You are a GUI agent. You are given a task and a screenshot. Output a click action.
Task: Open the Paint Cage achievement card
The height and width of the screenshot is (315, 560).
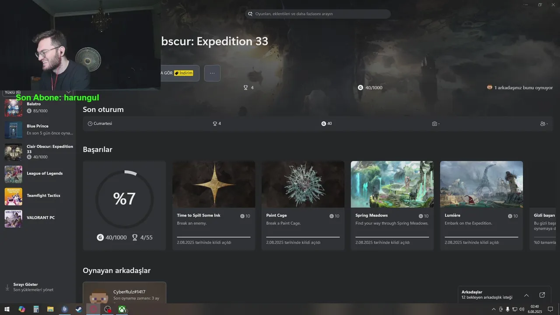point(303,205)
